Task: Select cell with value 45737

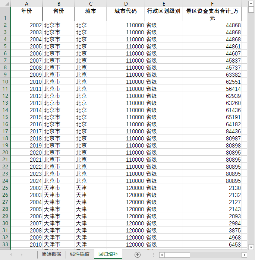Action: tap(212, 68)
